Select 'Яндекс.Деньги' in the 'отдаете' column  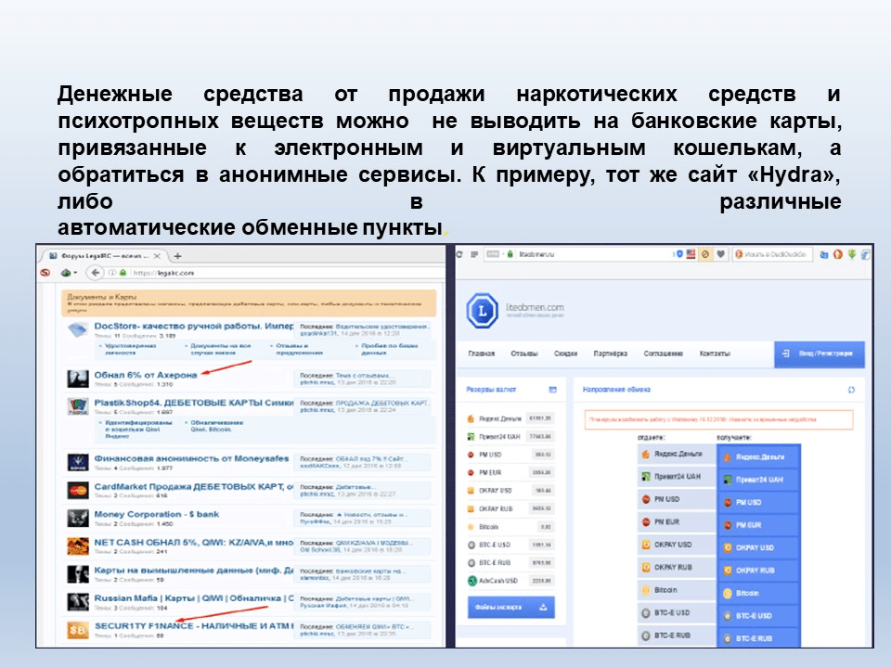pyautogui.click(x=677, y=455)
